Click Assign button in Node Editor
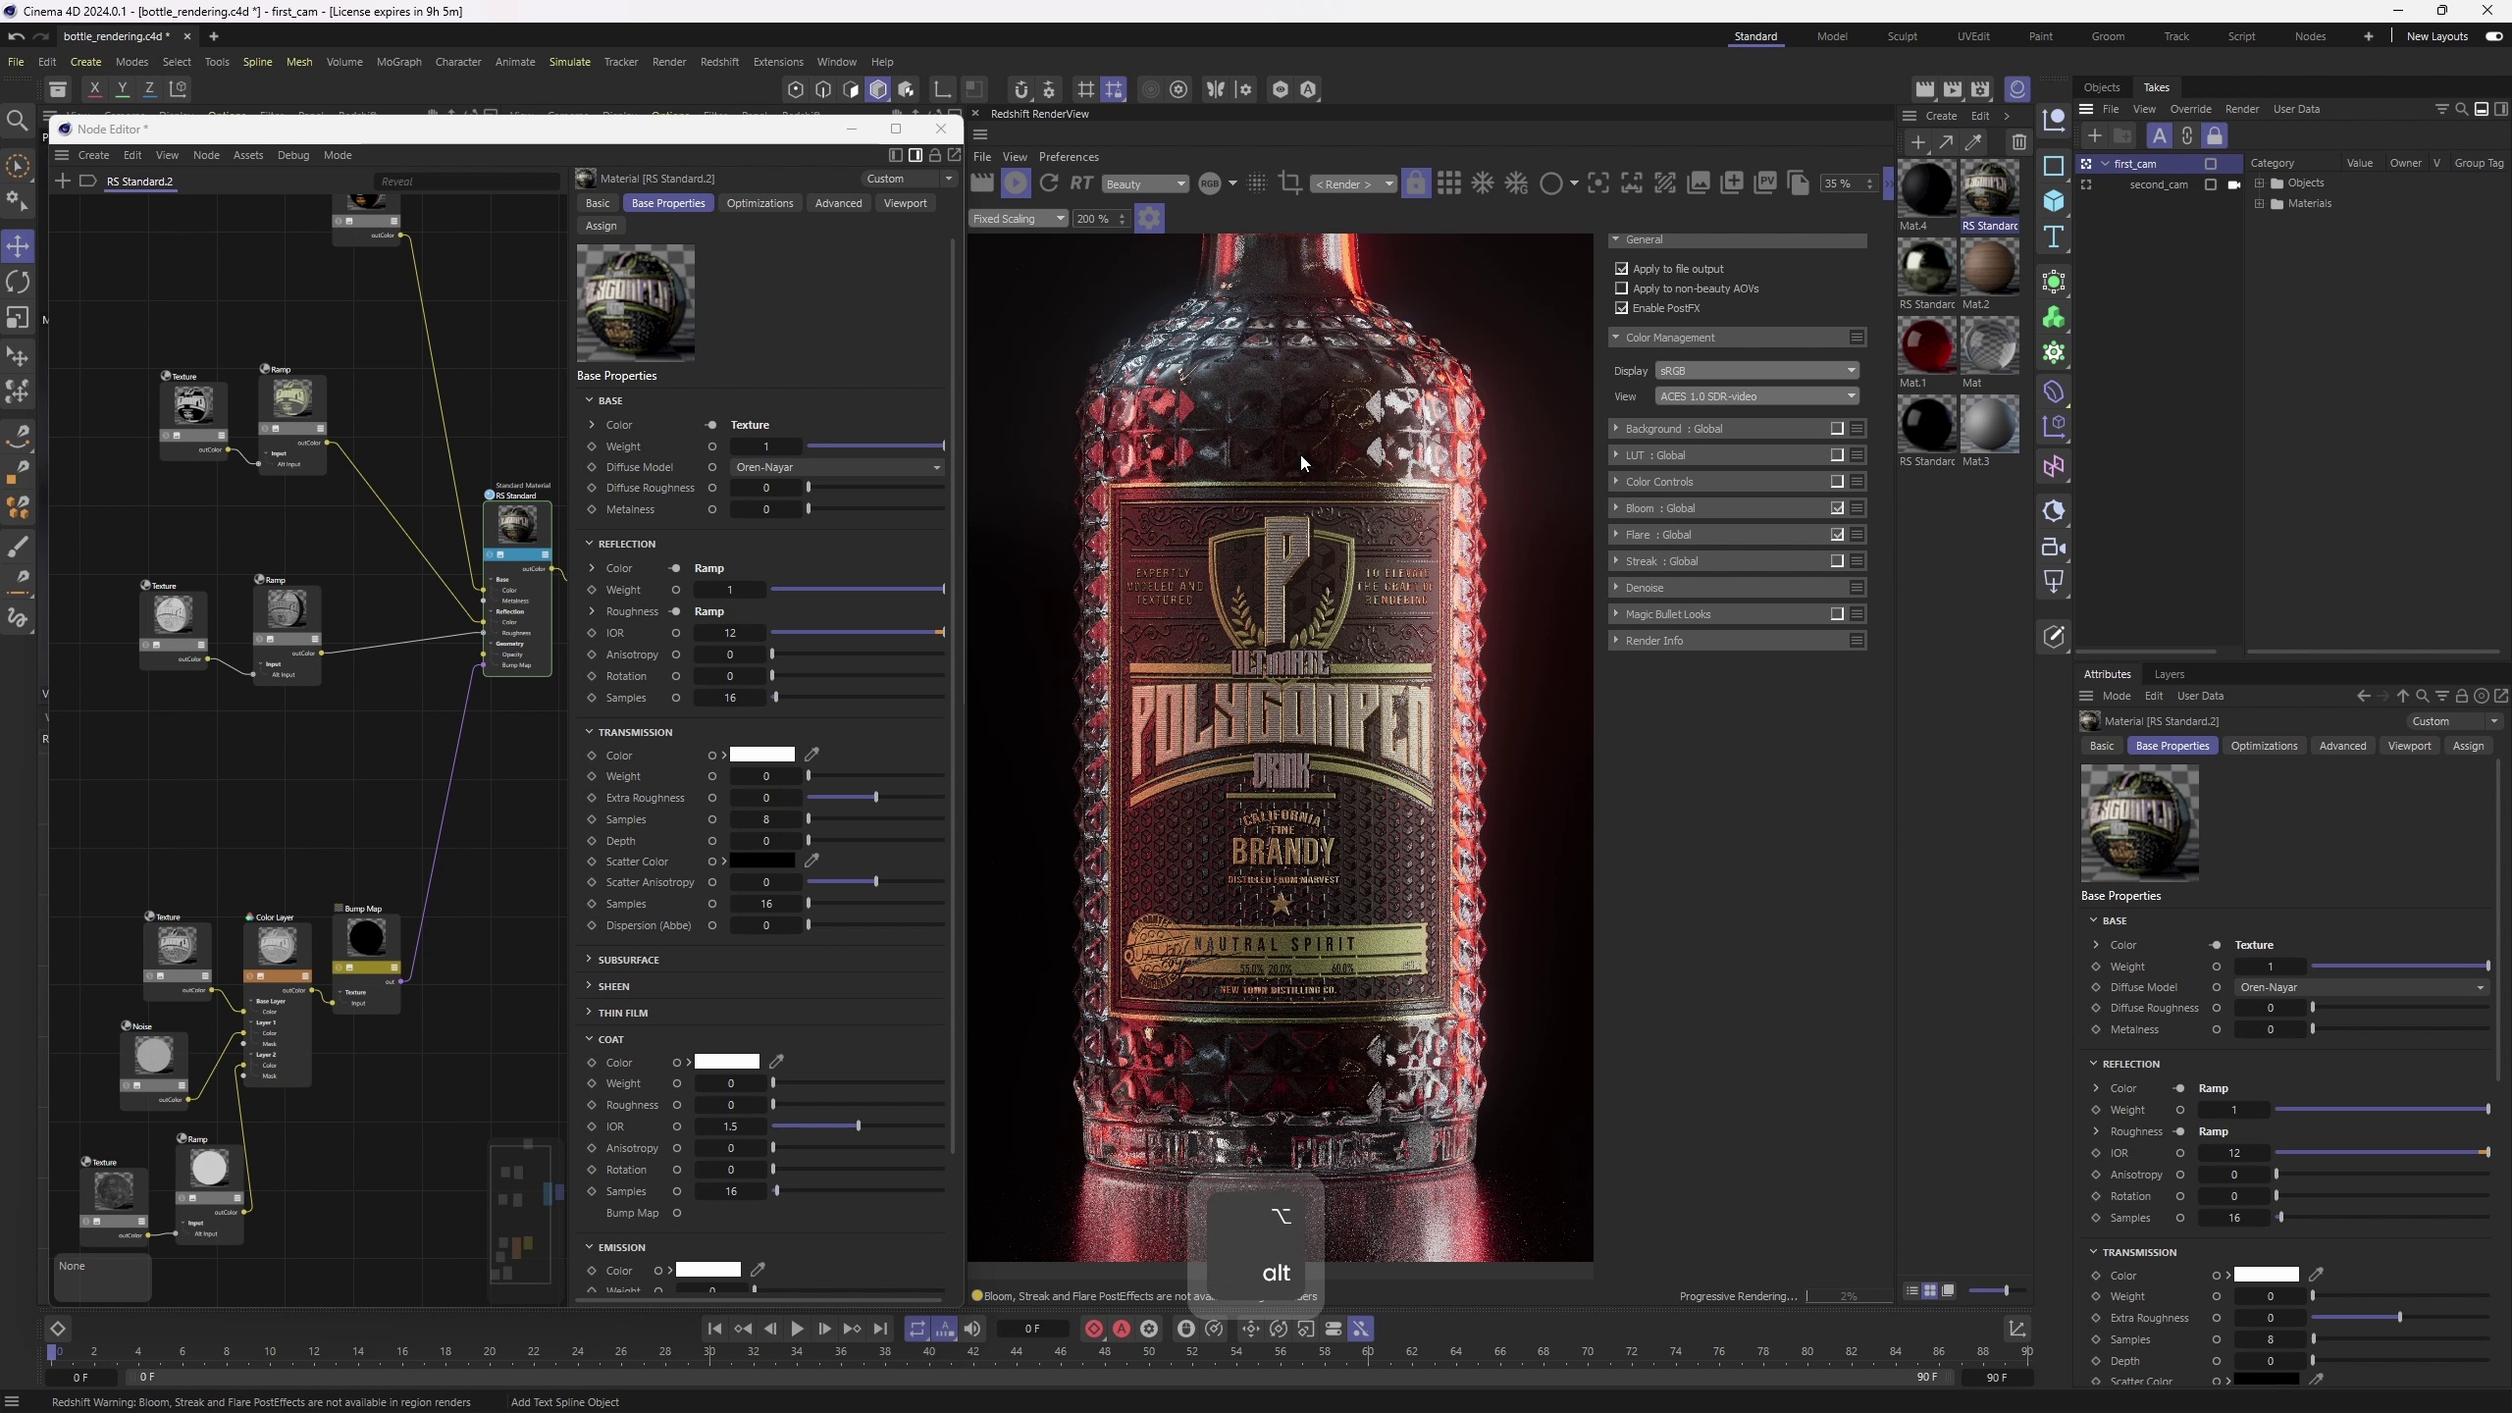The height and width of the screenshot is (1413, 2512). 601,226
